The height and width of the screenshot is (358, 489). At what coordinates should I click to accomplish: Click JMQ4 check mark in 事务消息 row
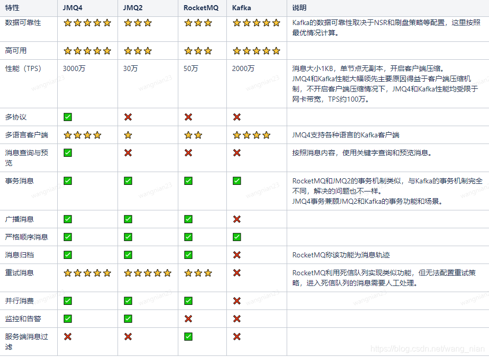pyautogui.click(x=67, y=181)
